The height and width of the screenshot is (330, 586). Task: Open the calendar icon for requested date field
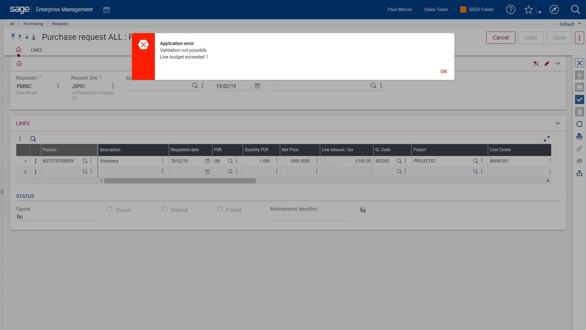click(208, 161)
